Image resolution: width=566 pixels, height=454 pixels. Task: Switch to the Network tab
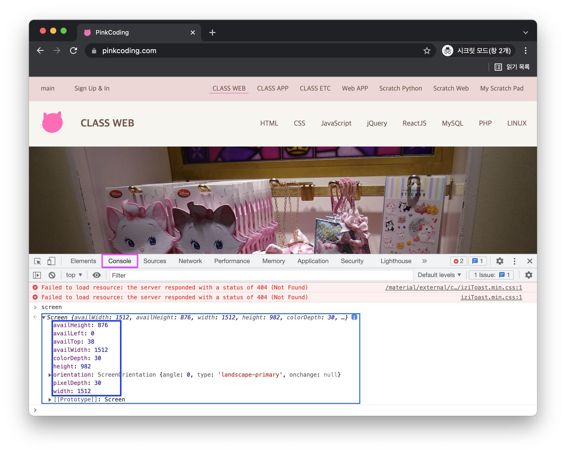click(x=190, y=261)
